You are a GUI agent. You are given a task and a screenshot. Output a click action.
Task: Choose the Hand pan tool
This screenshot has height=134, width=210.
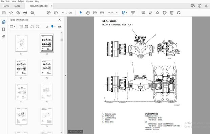(88, 13)
